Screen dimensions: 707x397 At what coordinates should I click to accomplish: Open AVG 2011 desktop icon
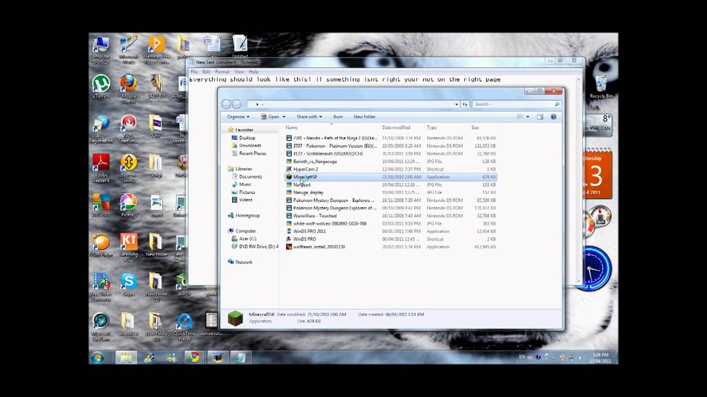pos(101,205)
